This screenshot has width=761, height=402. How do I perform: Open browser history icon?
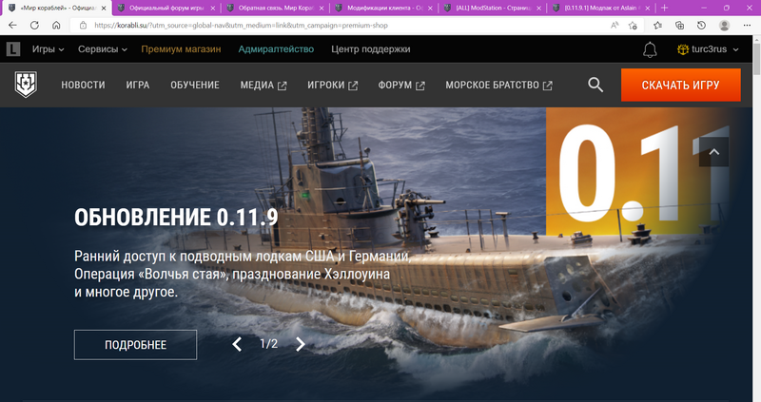coord(701,26)
